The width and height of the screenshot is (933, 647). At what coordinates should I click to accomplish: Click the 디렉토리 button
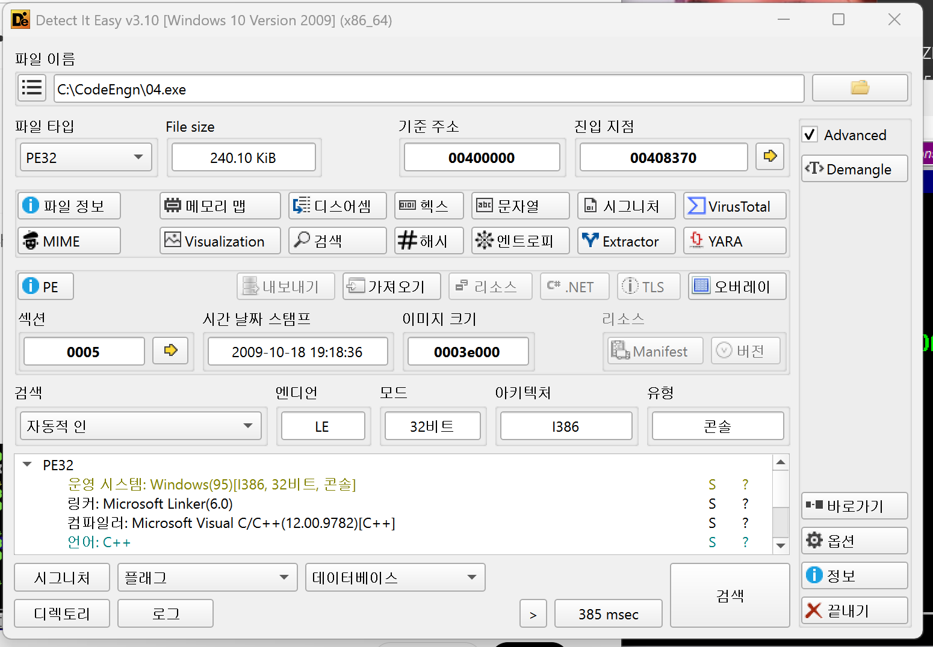62,613
